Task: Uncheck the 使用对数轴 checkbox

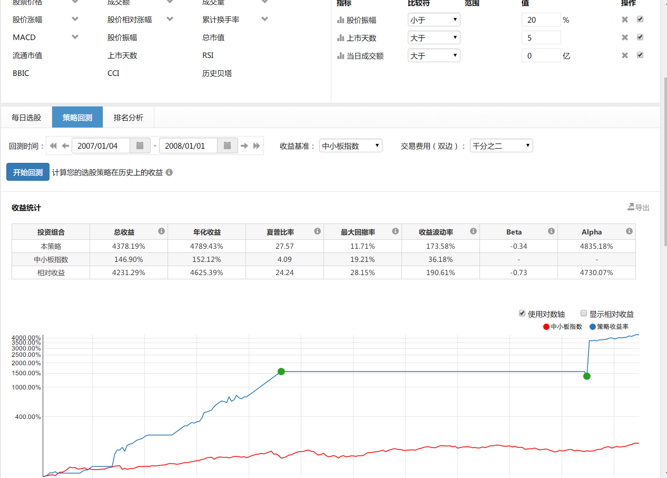Action: (x=522, y=314)
